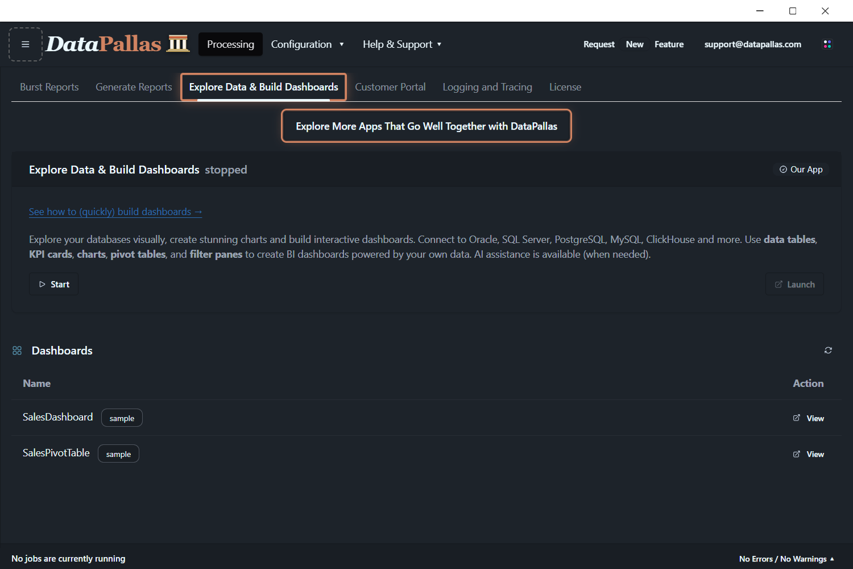
Task: Click the DataPallas logo
Action: coord(118,44)
